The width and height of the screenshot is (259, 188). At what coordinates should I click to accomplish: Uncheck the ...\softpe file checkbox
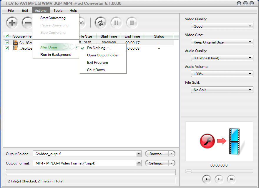(x=7, y=48)
